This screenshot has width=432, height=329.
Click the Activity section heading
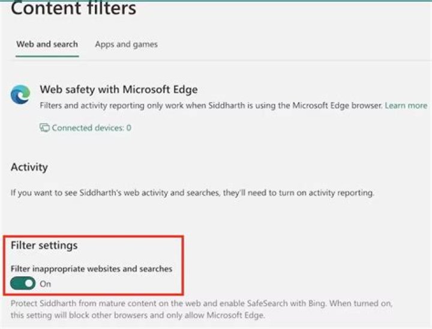[29, 167]
